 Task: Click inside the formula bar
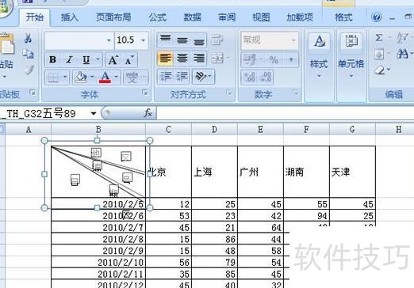285,113
